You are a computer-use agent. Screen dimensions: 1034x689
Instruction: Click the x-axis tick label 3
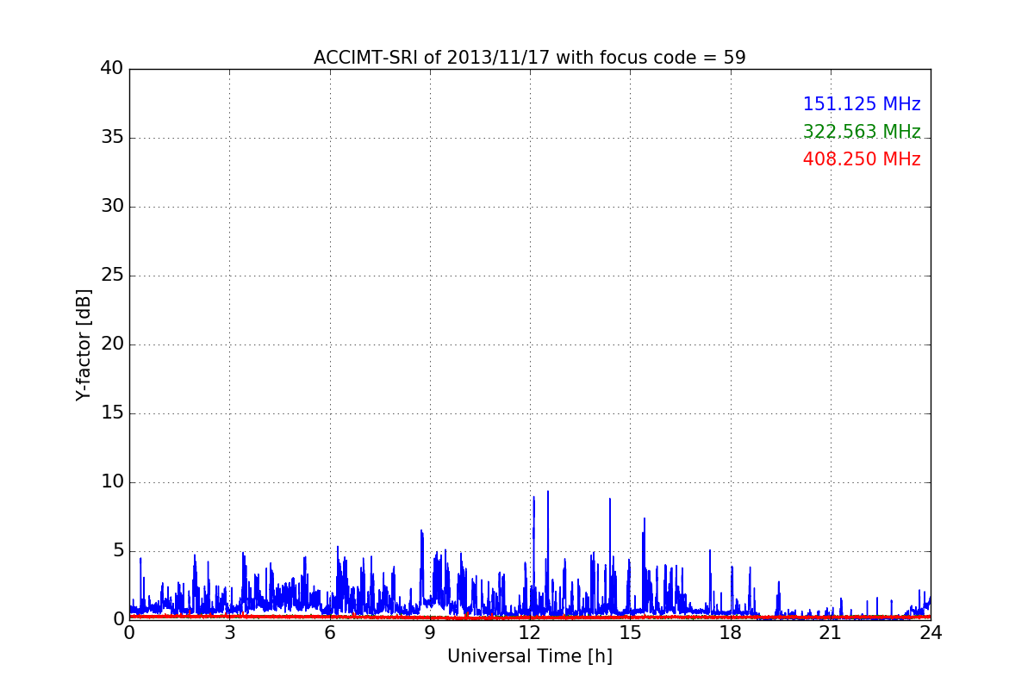[229, 633]
